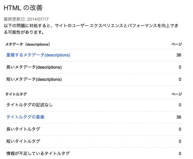Click the 短いメタデータ(descriptions) row

93,79
